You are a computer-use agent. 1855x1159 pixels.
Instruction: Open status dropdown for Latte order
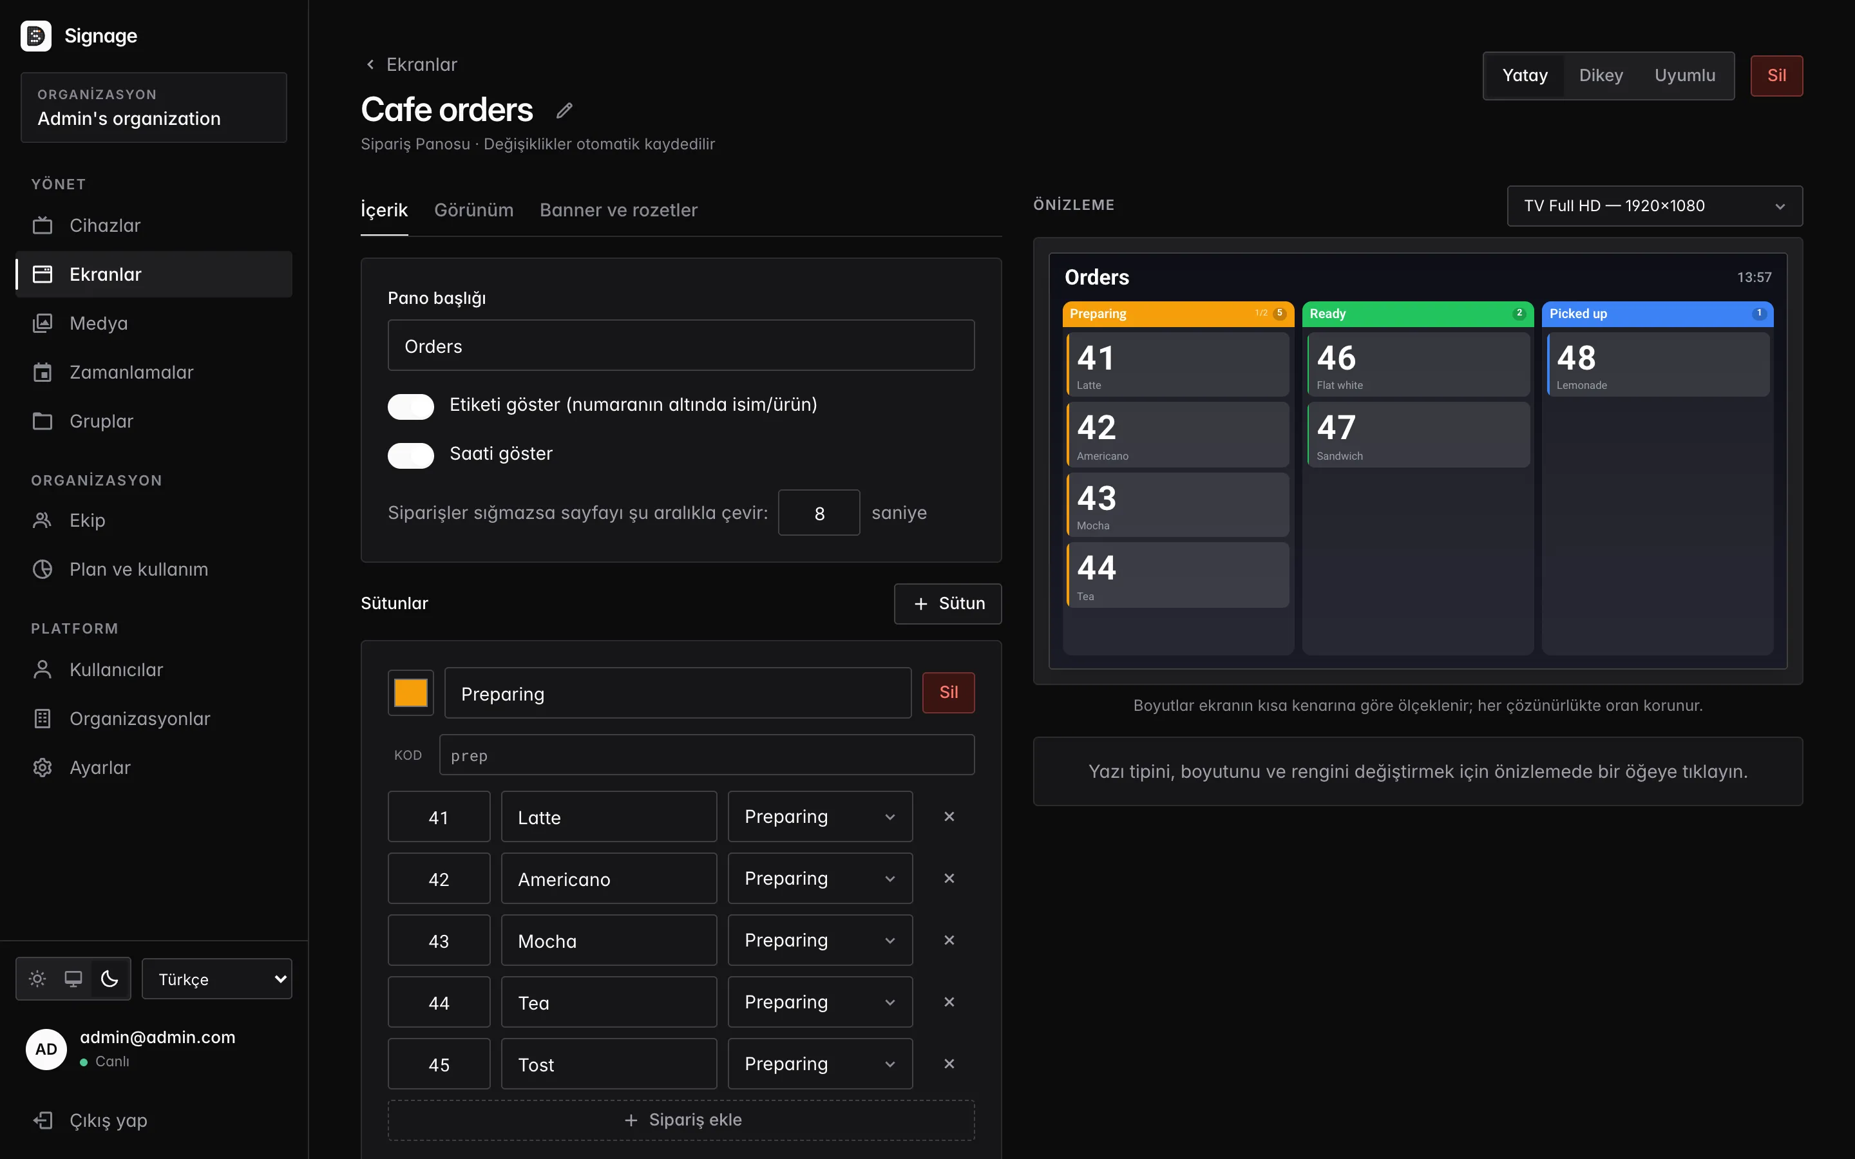819,816
